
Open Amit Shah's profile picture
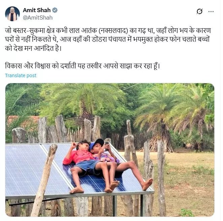tap(12, 14)
